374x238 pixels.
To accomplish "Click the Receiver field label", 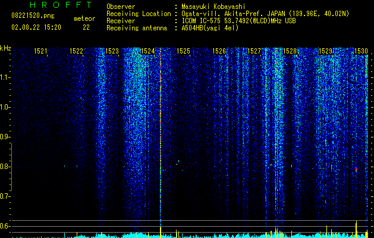I will [x=121, y=21].
